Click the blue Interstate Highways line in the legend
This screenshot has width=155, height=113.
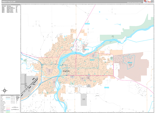(x=8, y=111)
